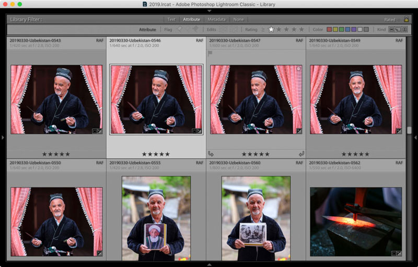Click the flag icon on photo 0547
This screenshot has width=418, height=267.
tap(210, 53)
